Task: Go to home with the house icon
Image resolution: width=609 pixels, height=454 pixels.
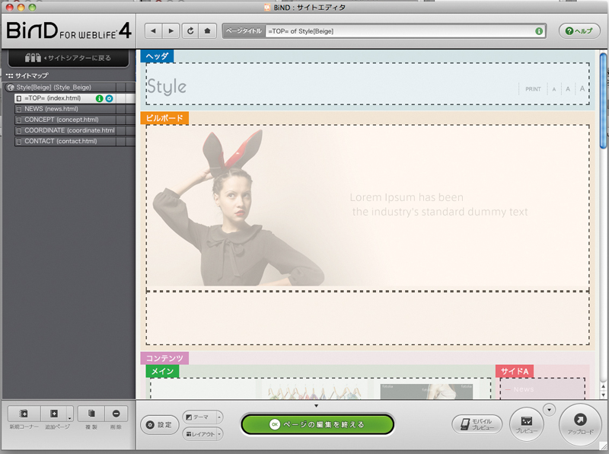Action: coord(207,31)
